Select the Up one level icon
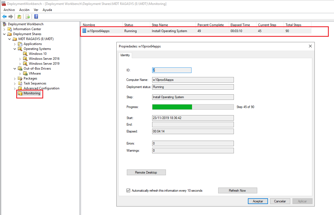334x215 pixels. click(19, 16)
